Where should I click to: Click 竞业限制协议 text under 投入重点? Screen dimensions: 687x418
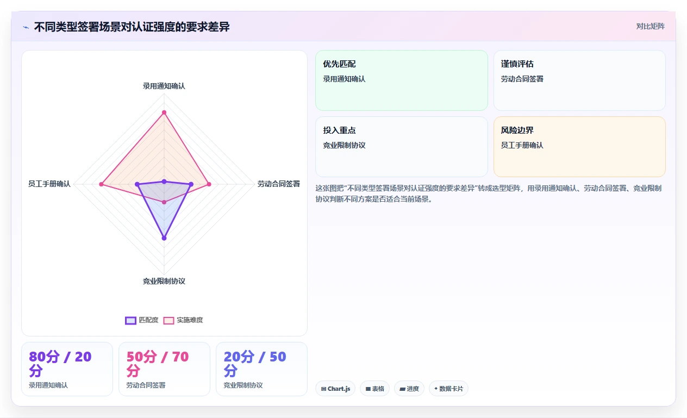click(344, 145)
